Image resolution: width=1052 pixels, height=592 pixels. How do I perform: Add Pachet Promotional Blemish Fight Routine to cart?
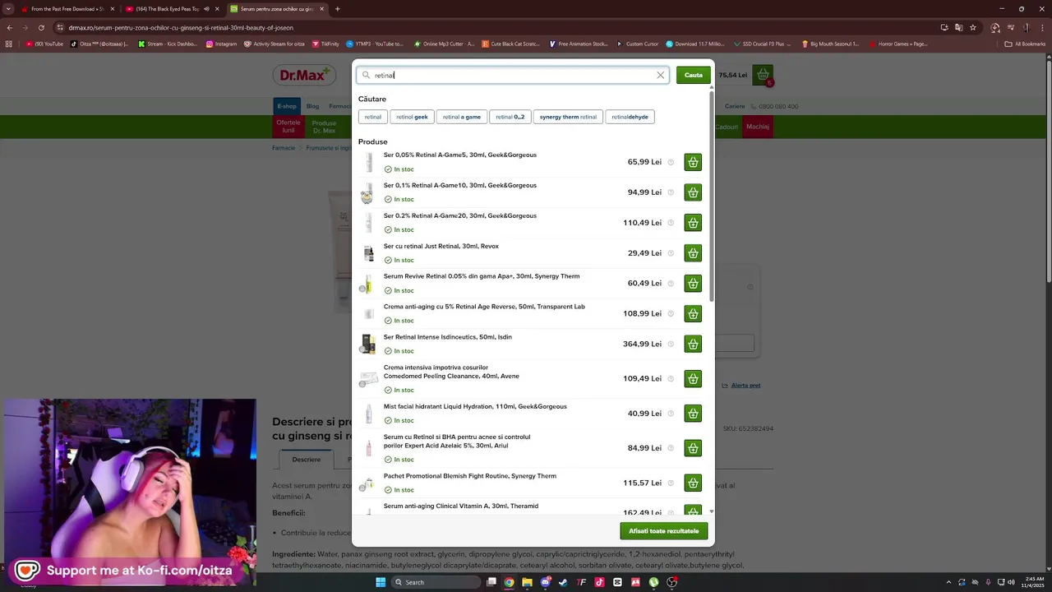(693, 483)
